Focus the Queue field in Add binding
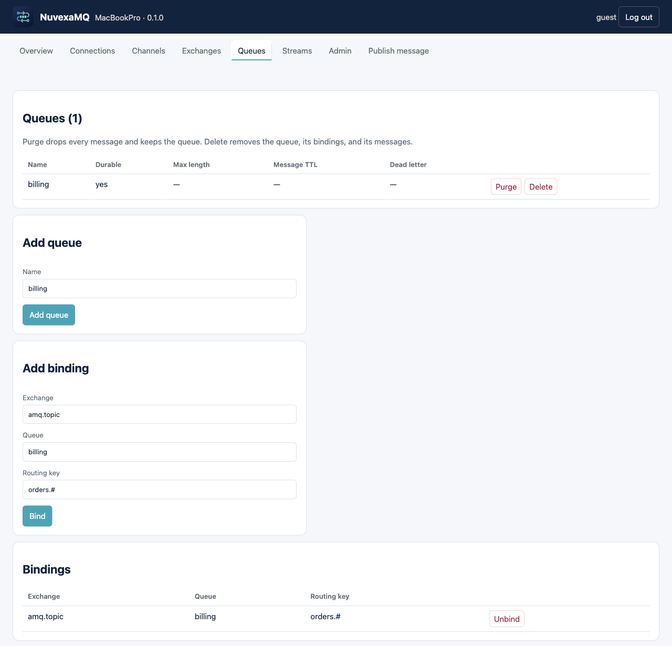 coord(160,452)
